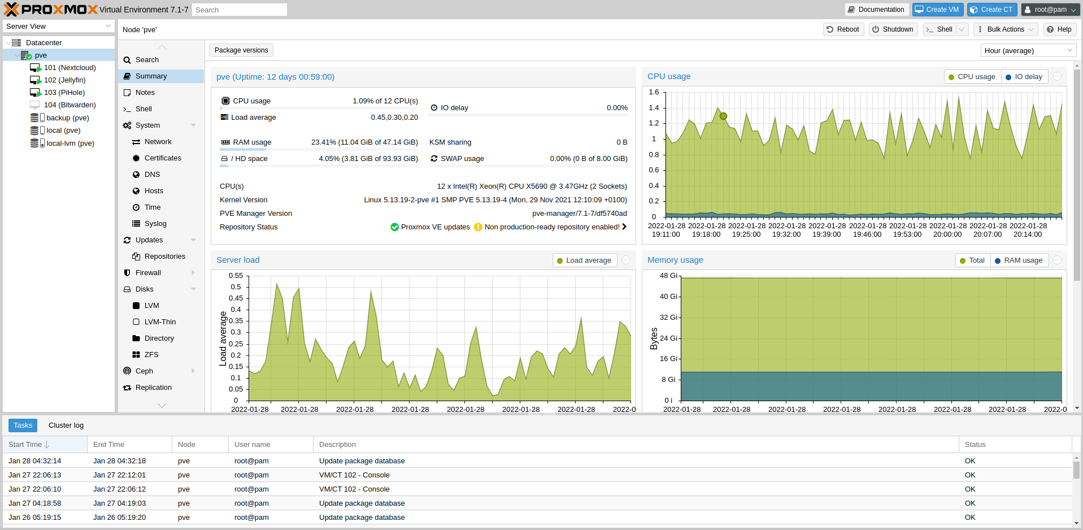Expand the Firewall menu section
Screen dimensions: 1083x530
(193, 273)
